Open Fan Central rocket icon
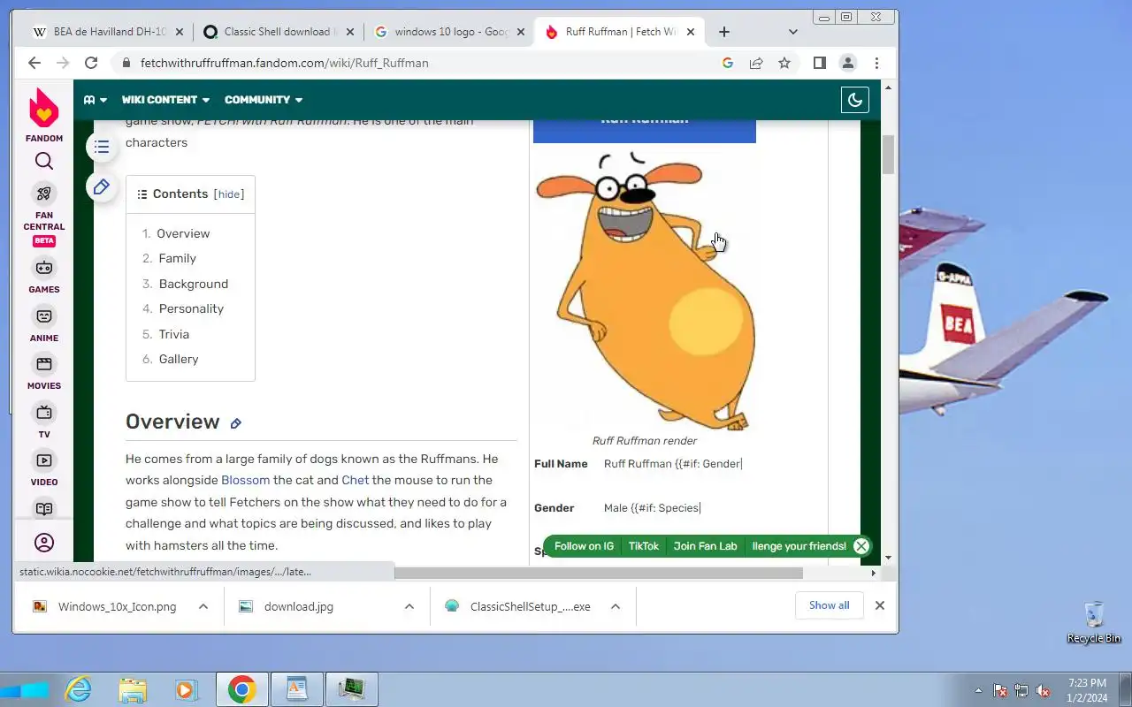This screenshot has height=707, width=1132. pos(44,194)
